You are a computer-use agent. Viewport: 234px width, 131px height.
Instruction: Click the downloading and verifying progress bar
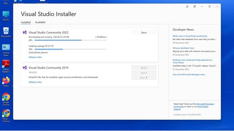[71, 40]
